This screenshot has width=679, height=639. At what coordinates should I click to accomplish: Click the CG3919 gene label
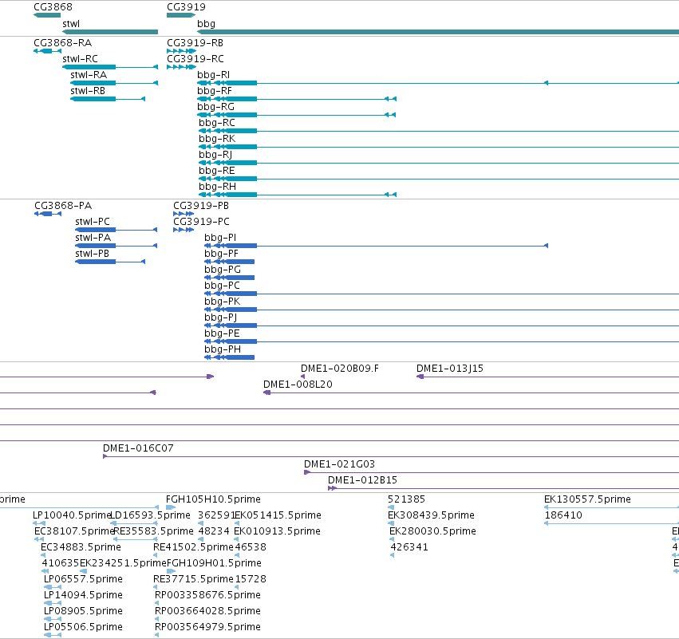click(186, 7)
